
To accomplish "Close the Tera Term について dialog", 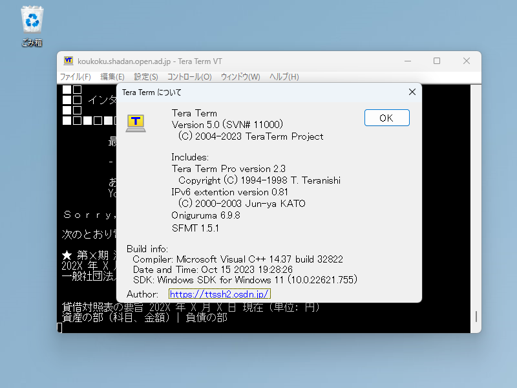I will (x=412, y=92).
